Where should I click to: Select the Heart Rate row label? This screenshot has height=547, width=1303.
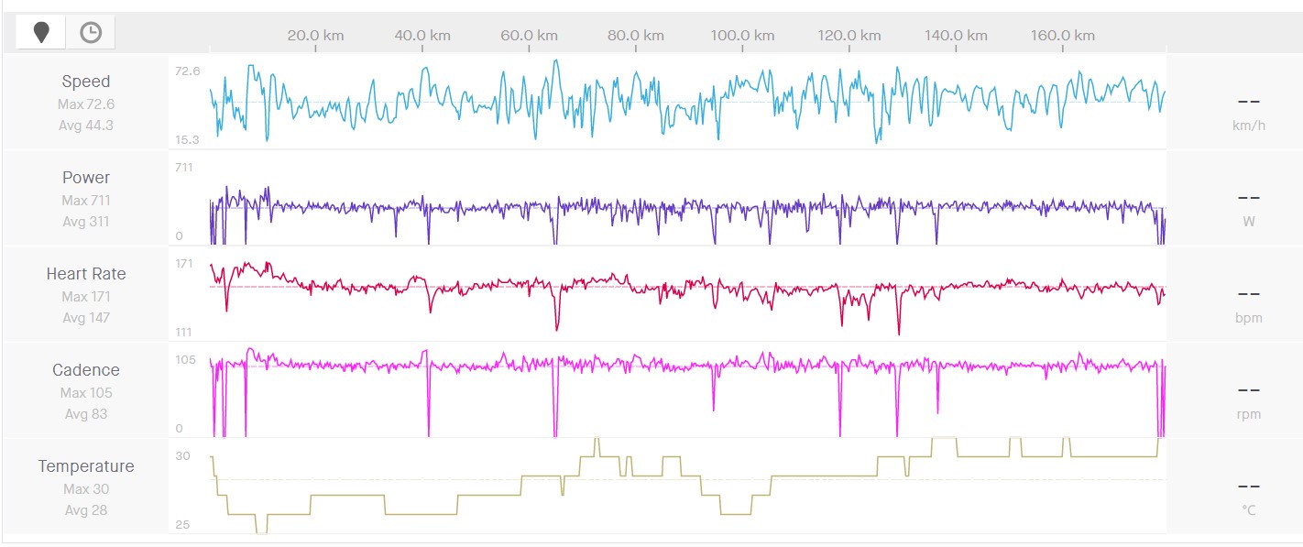(x=86, y=274)
